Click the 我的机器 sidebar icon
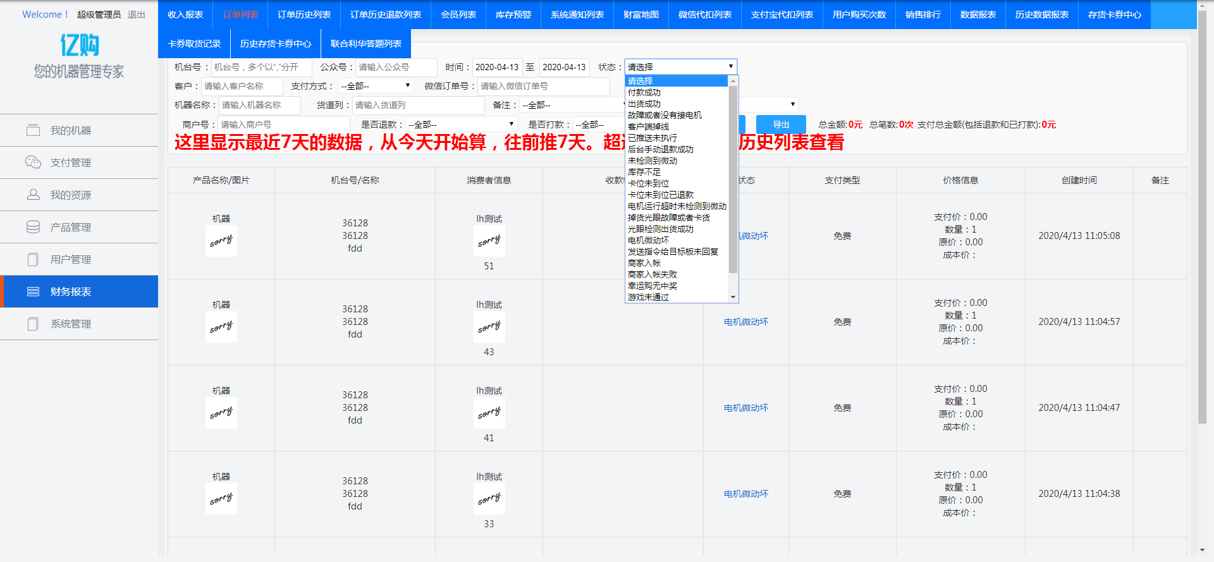 point(33,130)
